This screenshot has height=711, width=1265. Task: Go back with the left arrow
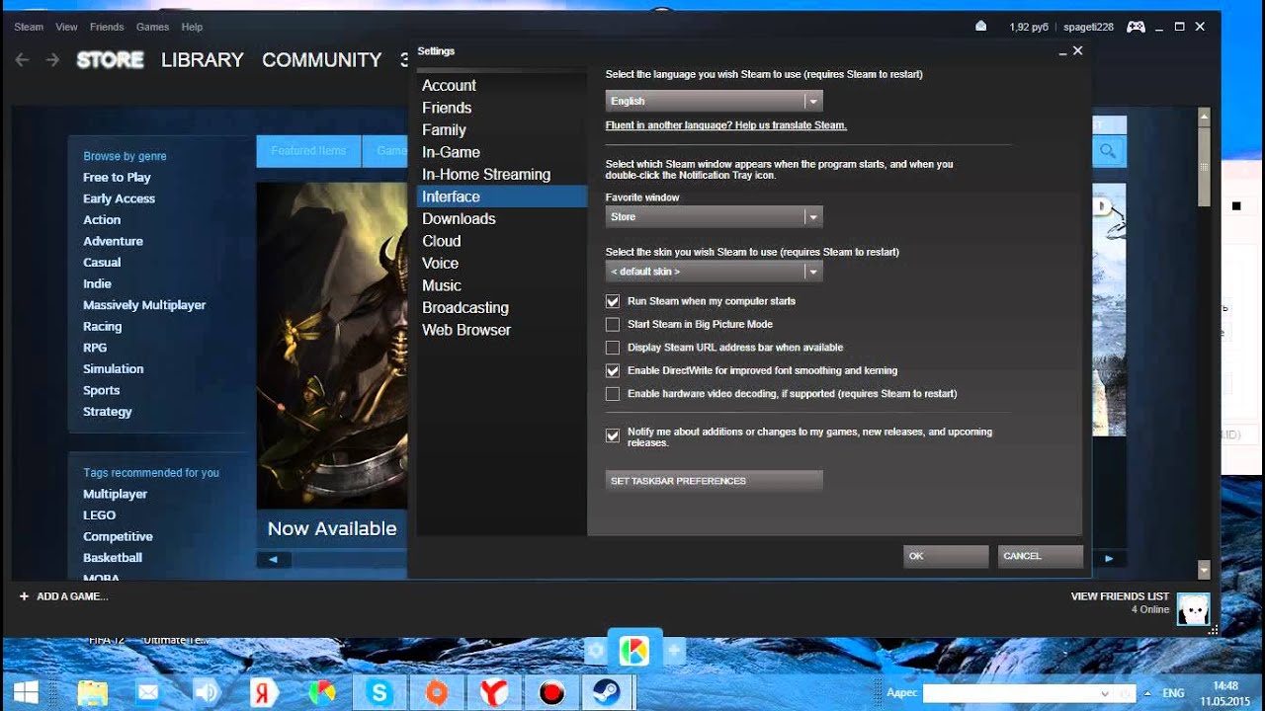(x=22, y=60)
